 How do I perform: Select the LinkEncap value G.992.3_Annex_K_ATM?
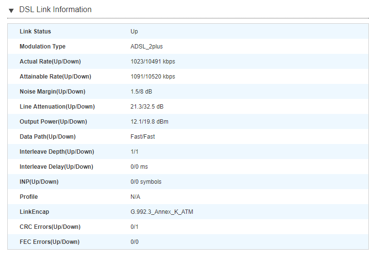click(162, 212)
